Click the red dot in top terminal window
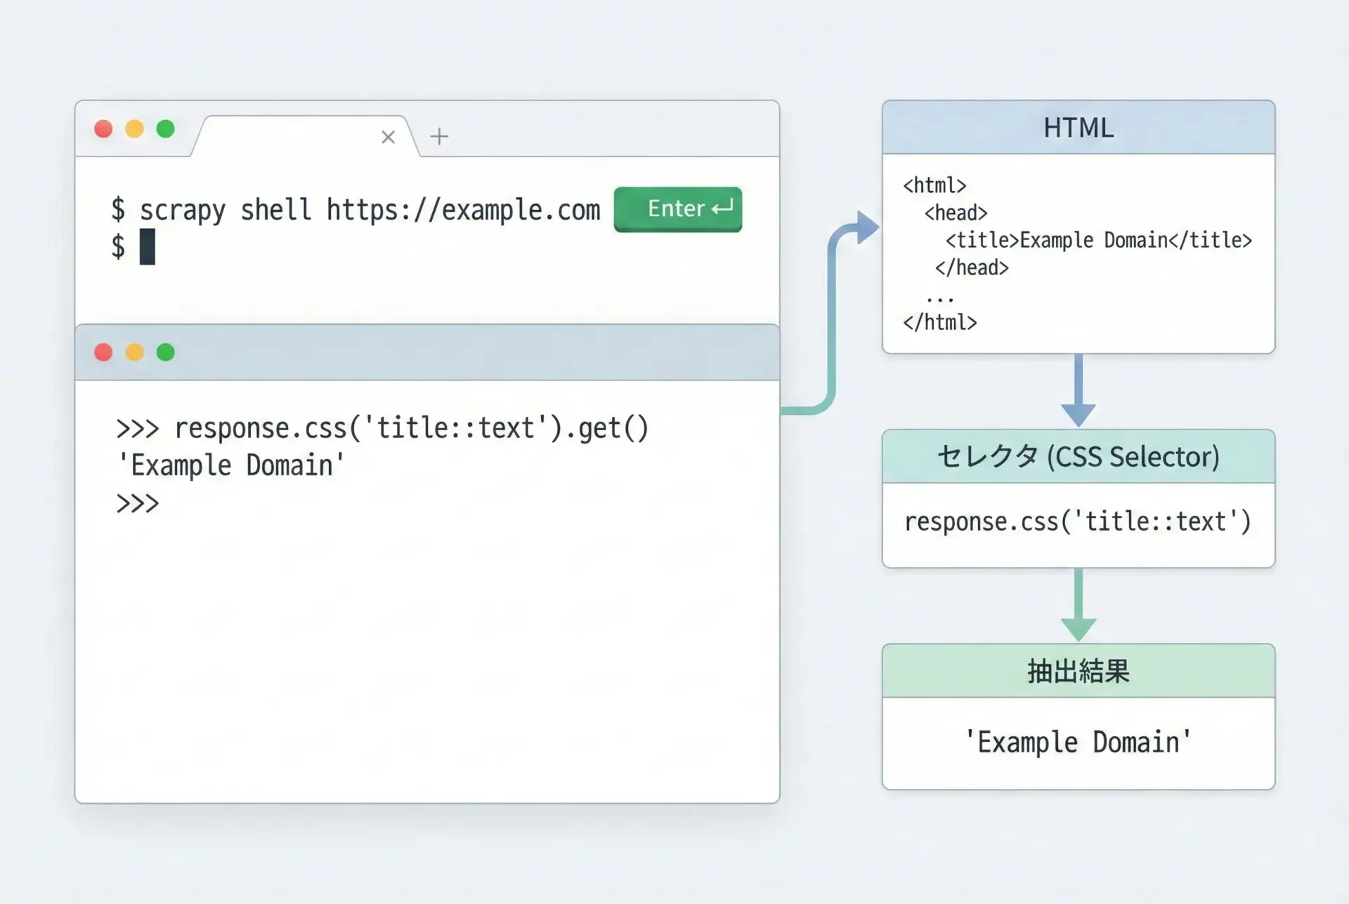Image resolution: width=1349 pixels, height=904 pixels. tap(103, 129)
